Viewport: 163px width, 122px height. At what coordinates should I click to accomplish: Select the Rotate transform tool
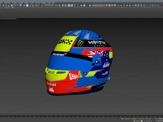click(x=6, y=5)
